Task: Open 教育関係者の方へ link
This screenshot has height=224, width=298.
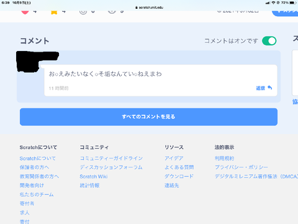Action: pyautogui.click(x=39, y=177)
